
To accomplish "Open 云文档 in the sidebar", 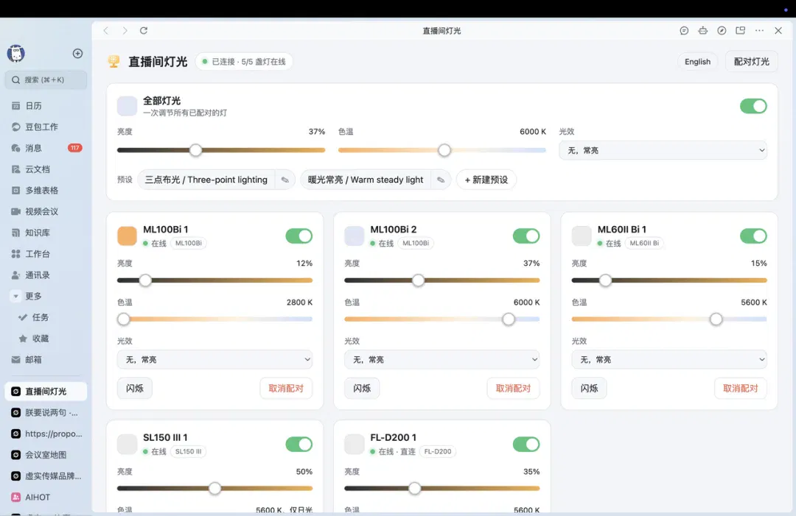I will (x=46, y=169).
